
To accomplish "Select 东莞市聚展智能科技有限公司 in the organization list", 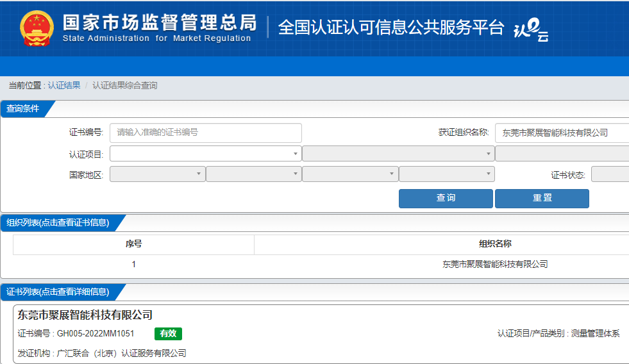I will pos(495,265).
